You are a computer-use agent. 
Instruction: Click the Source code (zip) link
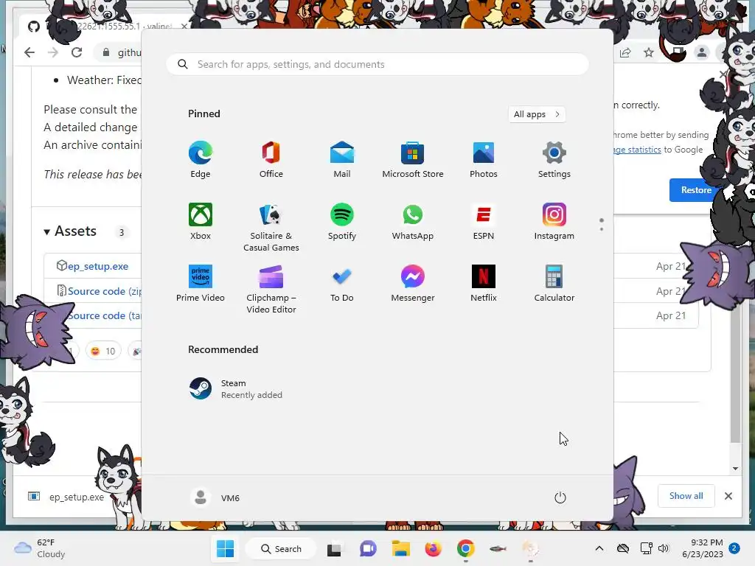105,291
